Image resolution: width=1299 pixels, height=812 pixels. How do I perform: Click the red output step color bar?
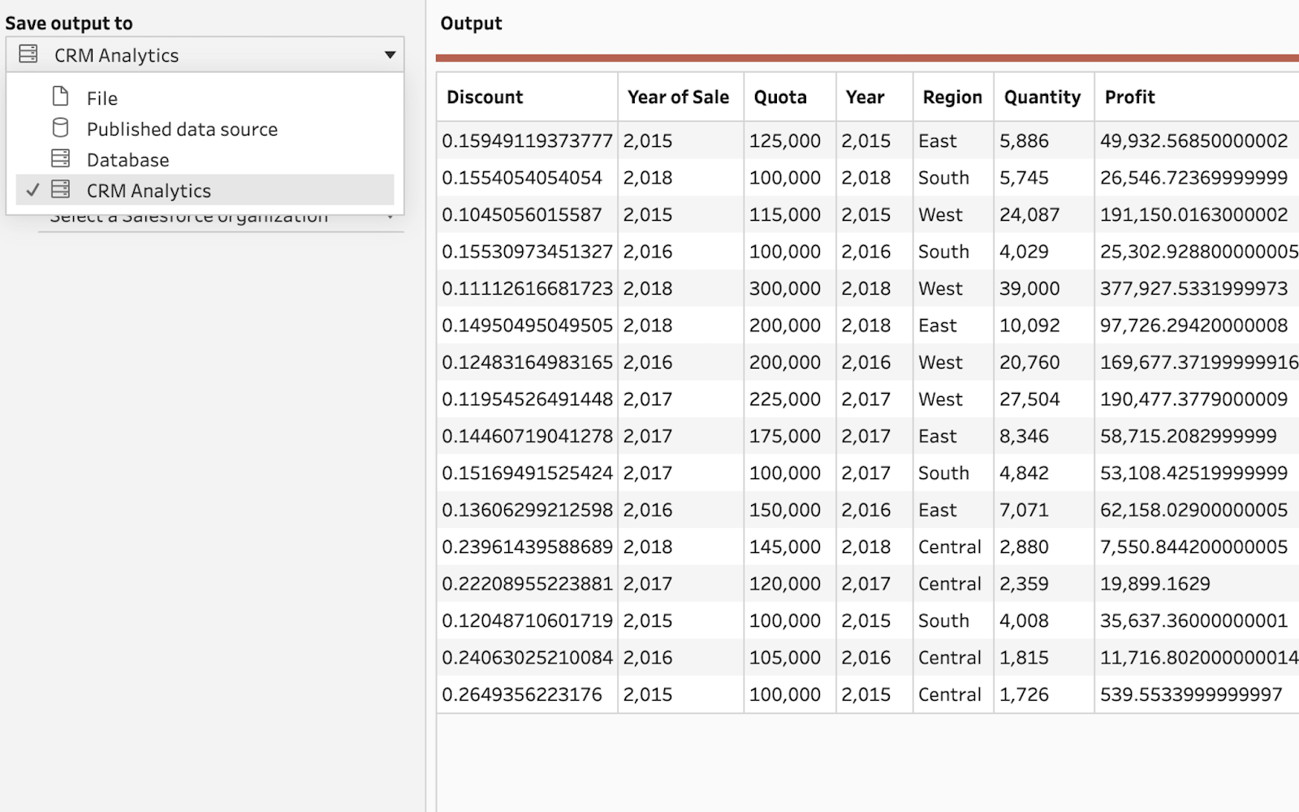(866, 58)
